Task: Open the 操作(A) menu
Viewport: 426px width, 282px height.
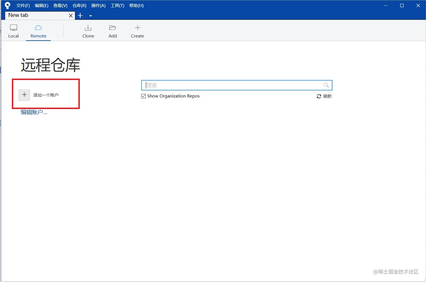Action: pyautogui.click(x=98, y=6)
